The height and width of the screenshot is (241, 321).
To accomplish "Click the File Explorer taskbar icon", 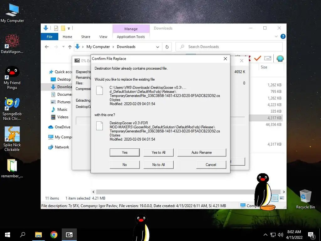I will coord(39,235).
